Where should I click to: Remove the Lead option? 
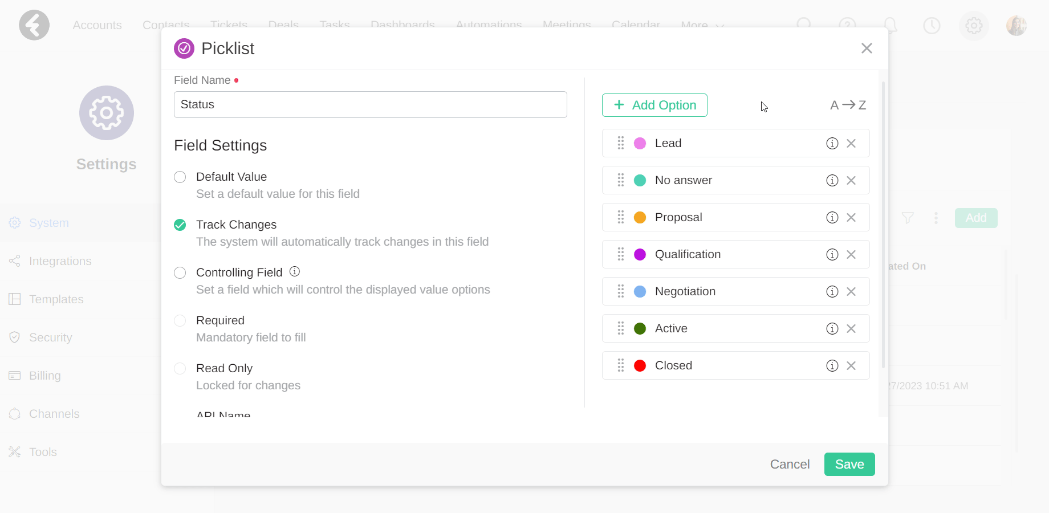click(x=851, y=143)
